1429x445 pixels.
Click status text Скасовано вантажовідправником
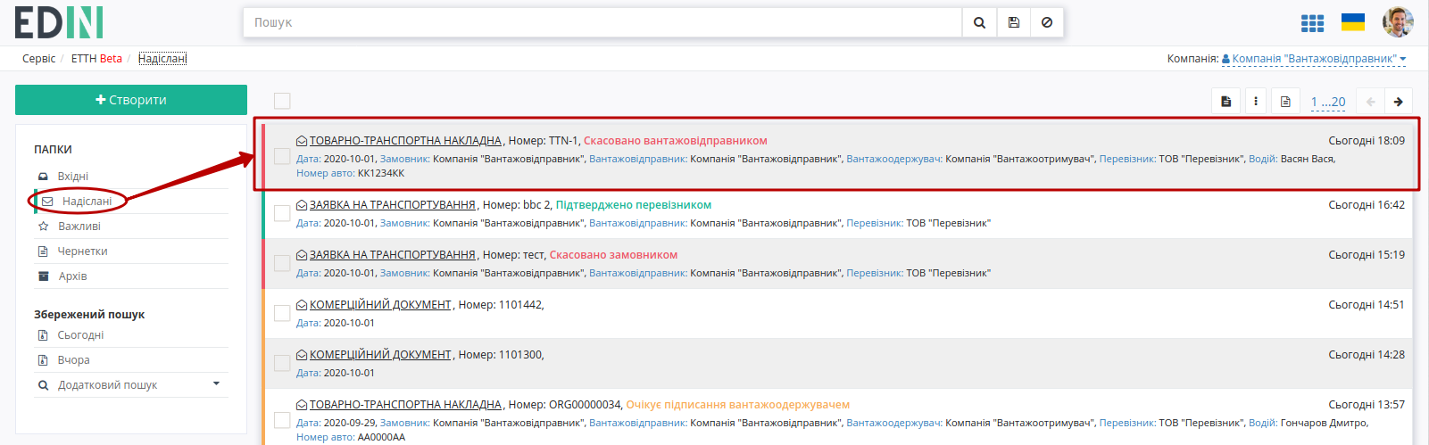(676, 141)
